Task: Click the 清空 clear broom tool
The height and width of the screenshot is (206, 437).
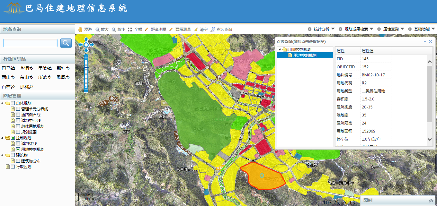Action: click(201, 30)
